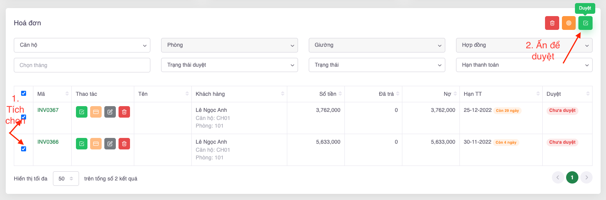The width and height of the screenshot is (606, 200).
Task: Sort table by Số tiền column header
Action: click(x=328, y=94)
